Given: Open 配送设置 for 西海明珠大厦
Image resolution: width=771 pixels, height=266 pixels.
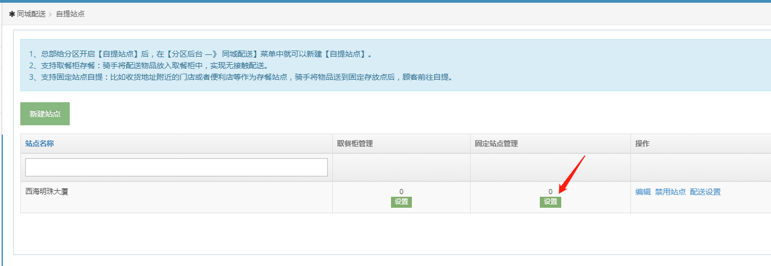Looking at the screenshot, I should click(705, 192).
